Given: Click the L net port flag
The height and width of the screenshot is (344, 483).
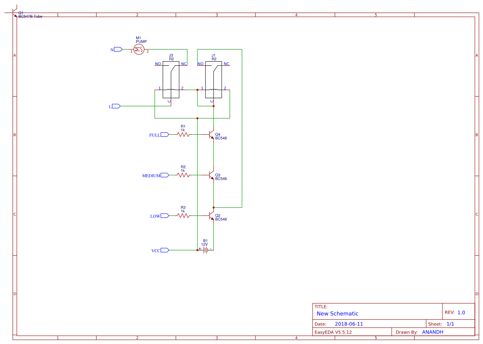Looking at the screenshot, I should coord(116,106).
